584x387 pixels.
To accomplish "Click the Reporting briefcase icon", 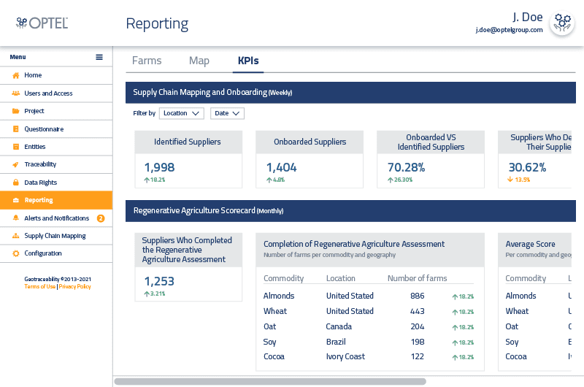I will tap(15, 200).
